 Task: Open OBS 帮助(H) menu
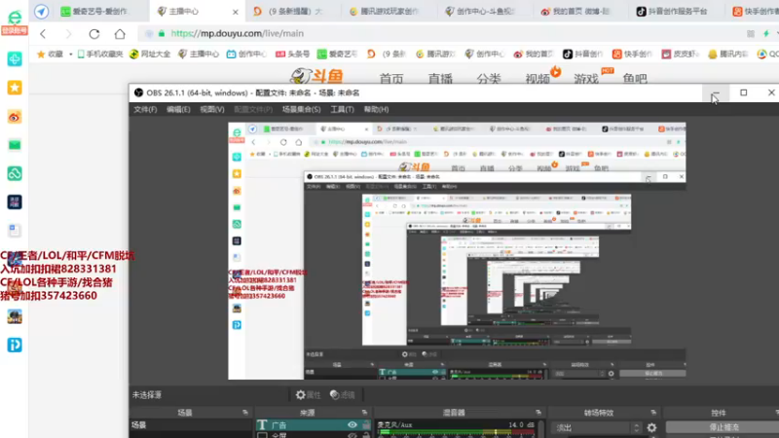coord(376,109)
